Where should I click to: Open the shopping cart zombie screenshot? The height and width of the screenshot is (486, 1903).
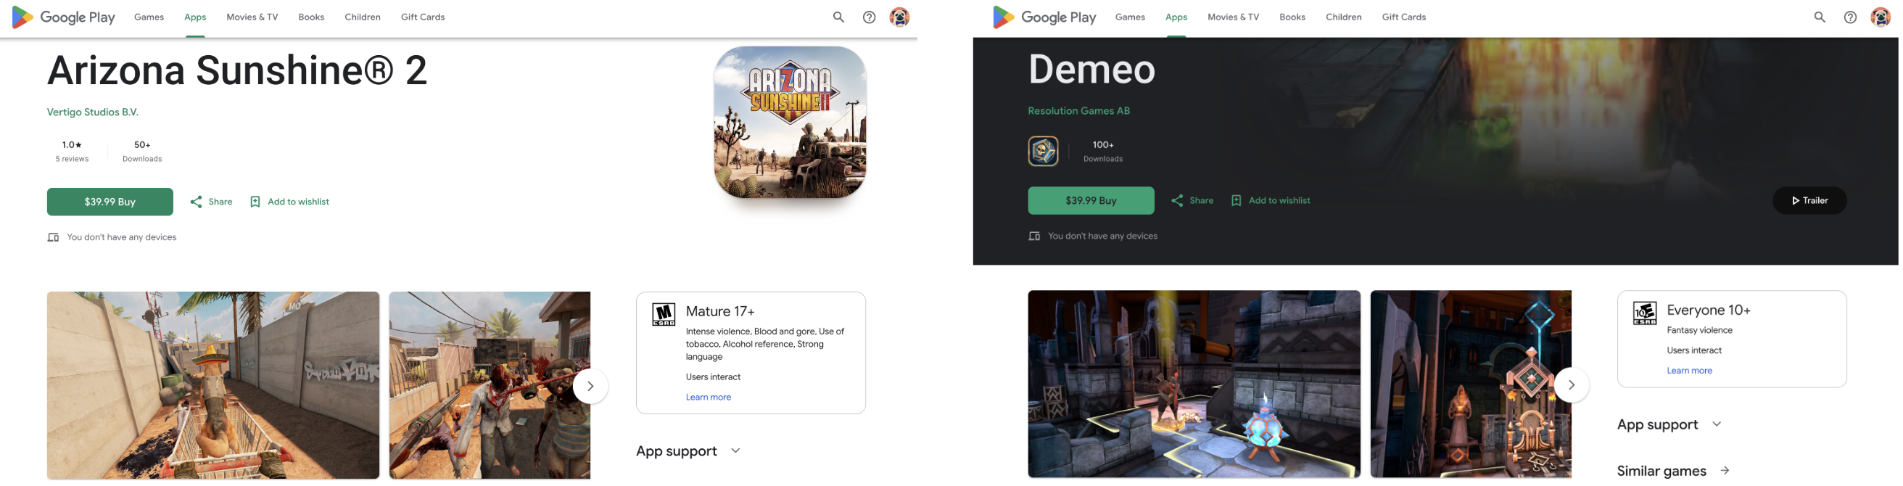tap(212, 386)
